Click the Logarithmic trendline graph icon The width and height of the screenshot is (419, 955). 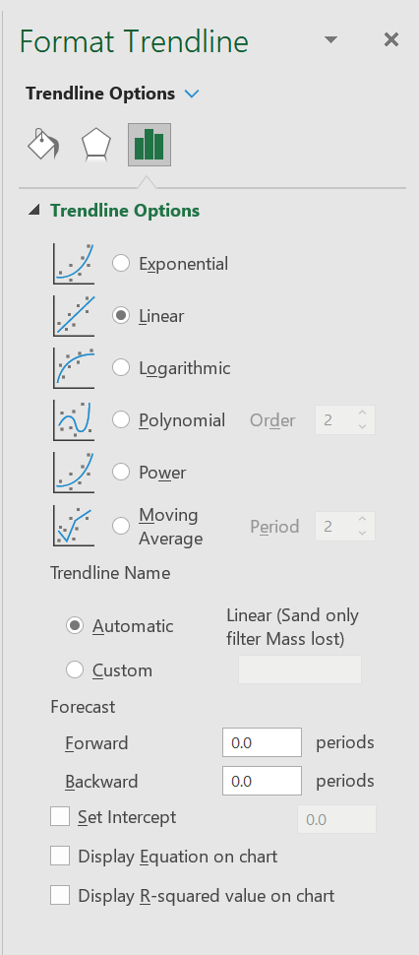[x=74, y=368]
